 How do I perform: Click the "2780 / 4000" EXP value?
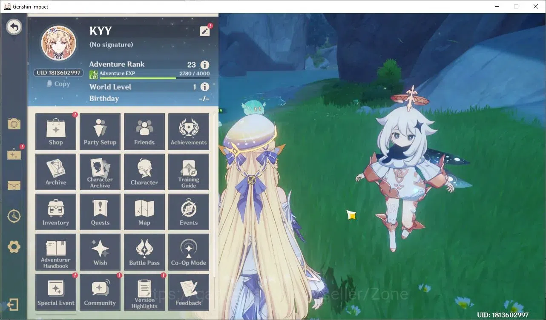tap(195, 74)
